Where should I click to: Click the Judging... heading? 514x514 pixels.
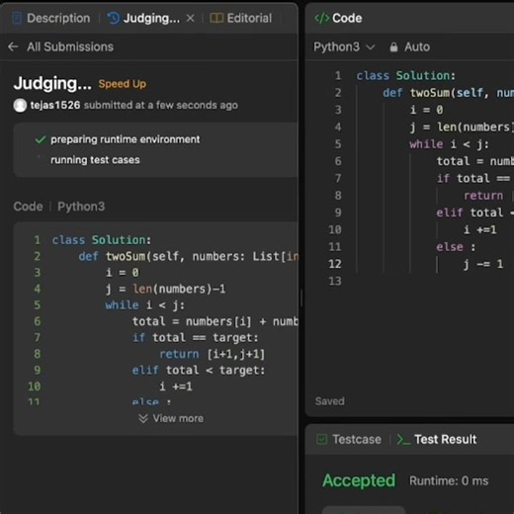pos(52,83)
